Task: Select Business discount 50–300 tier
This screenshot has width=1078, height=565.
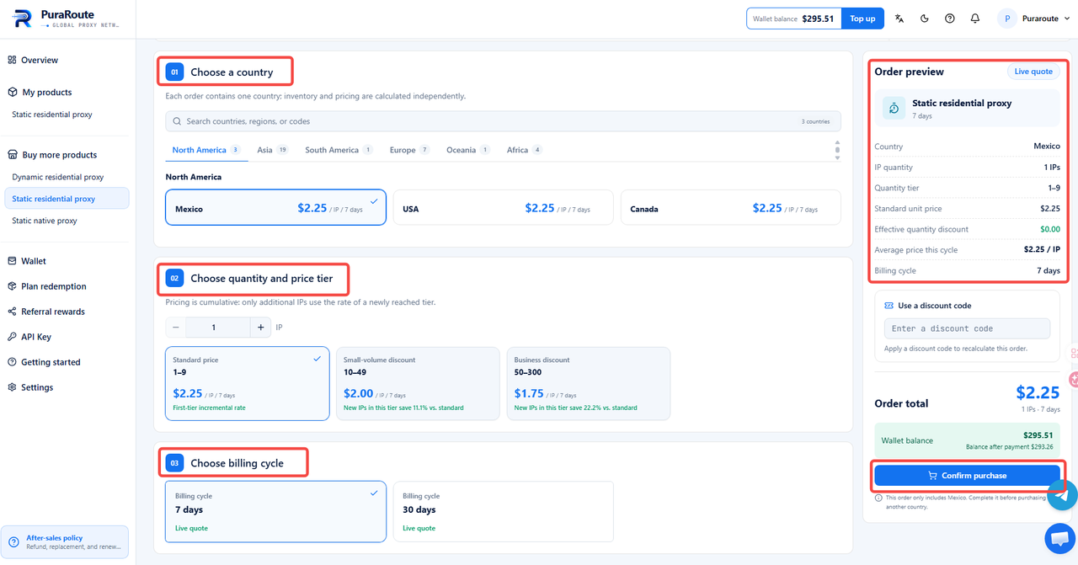Action: (588, 383)
